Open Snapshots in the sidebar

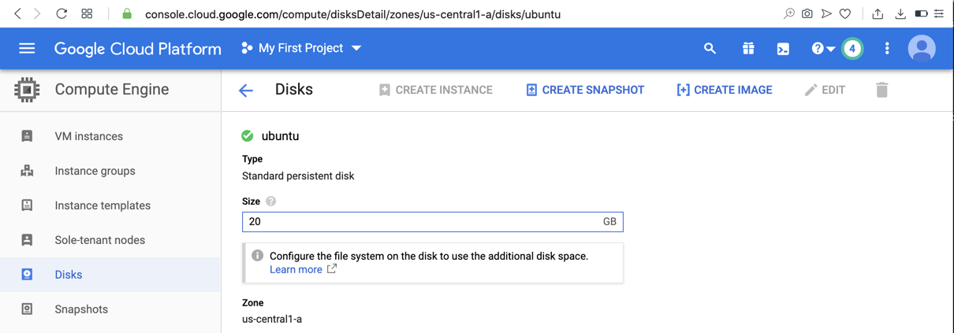(81, 309)
